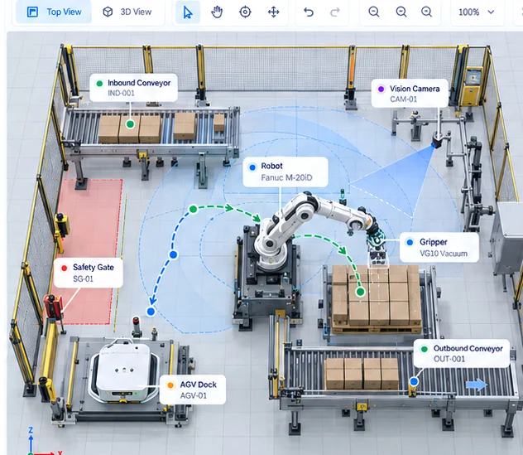Click blue marker on outbound conveyor edge
This screenshot has height=455, width=523.
pos(414,381)
